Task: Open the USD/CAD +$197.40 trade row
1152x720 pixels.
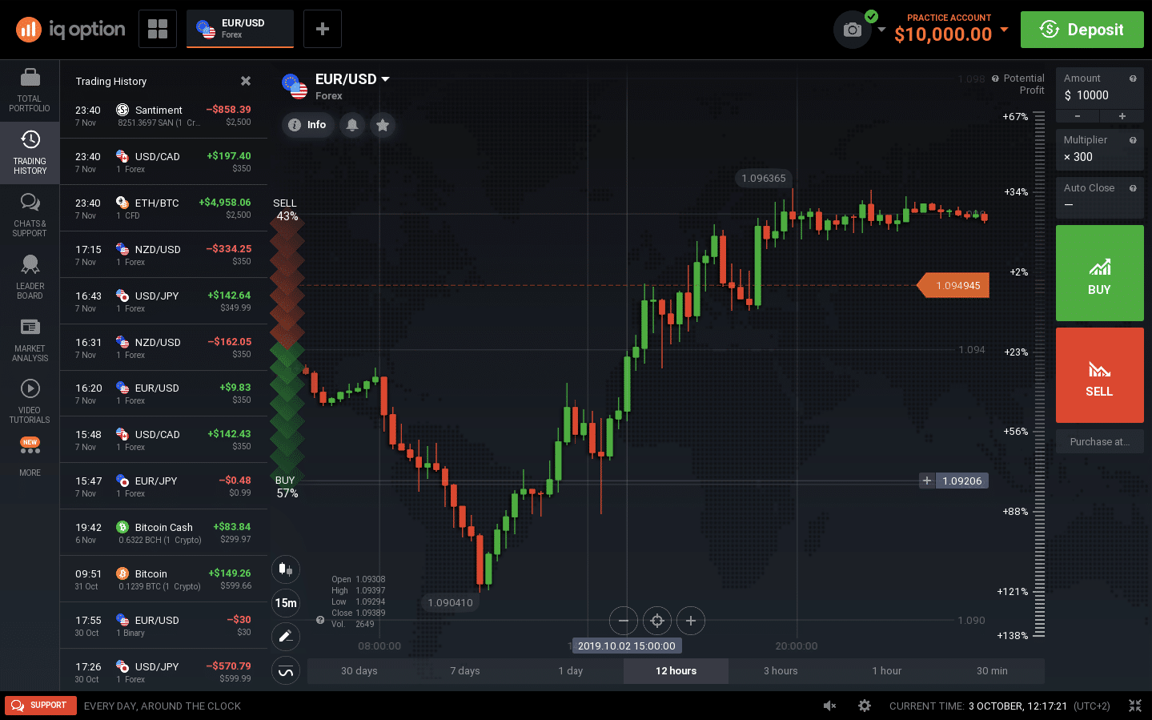Action: pos(163,163)
